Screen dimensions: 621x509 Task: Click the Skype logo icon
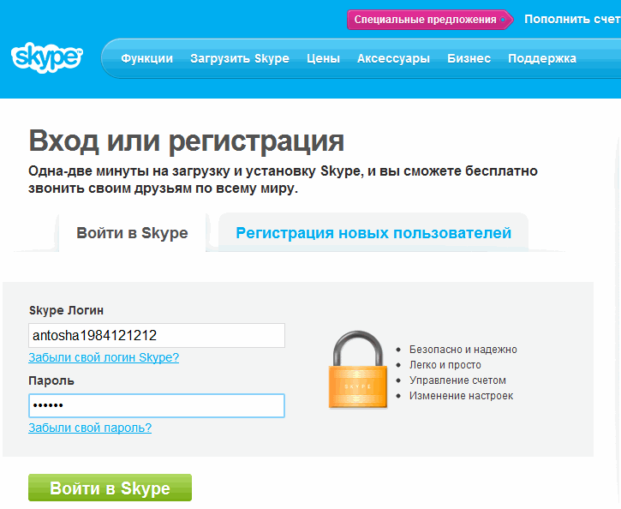47,58
